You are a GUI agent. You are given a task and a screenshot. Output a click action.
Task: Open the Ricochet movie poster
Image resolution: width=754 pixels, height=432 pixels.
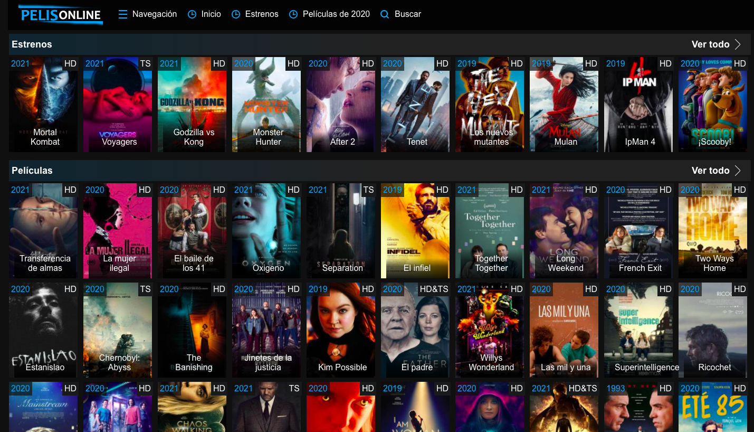pos(713,330)
